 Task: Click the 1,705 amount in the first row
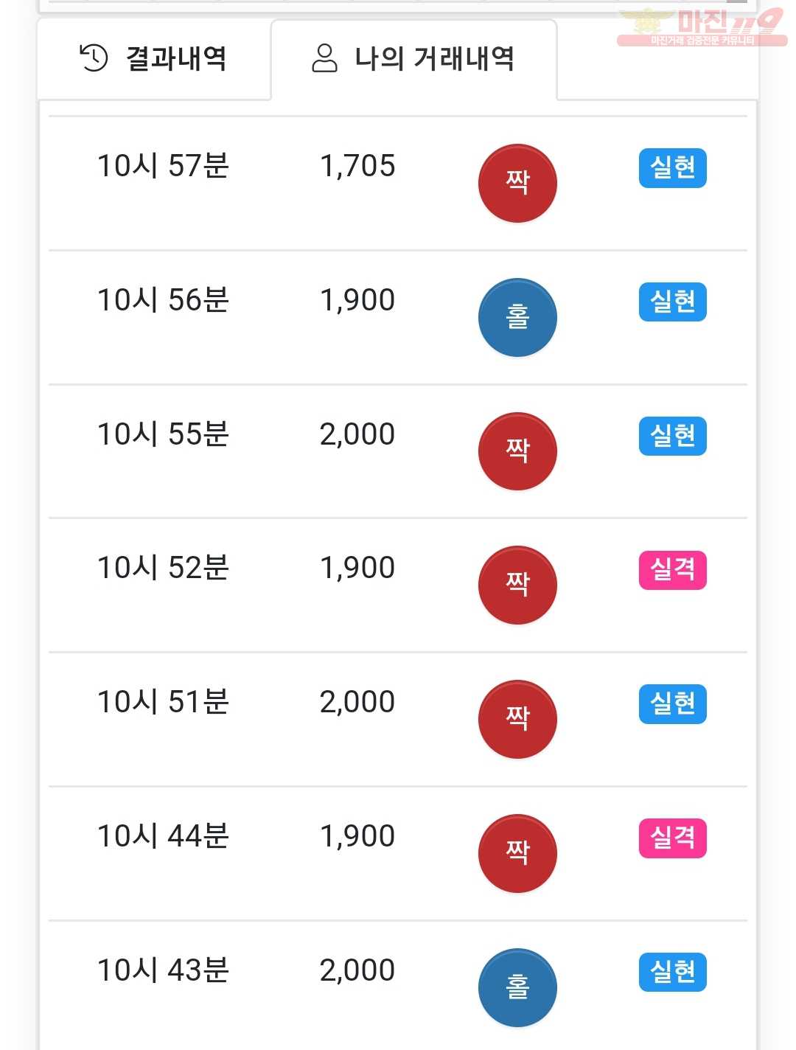pyautogui.click(x=357, y=166)
